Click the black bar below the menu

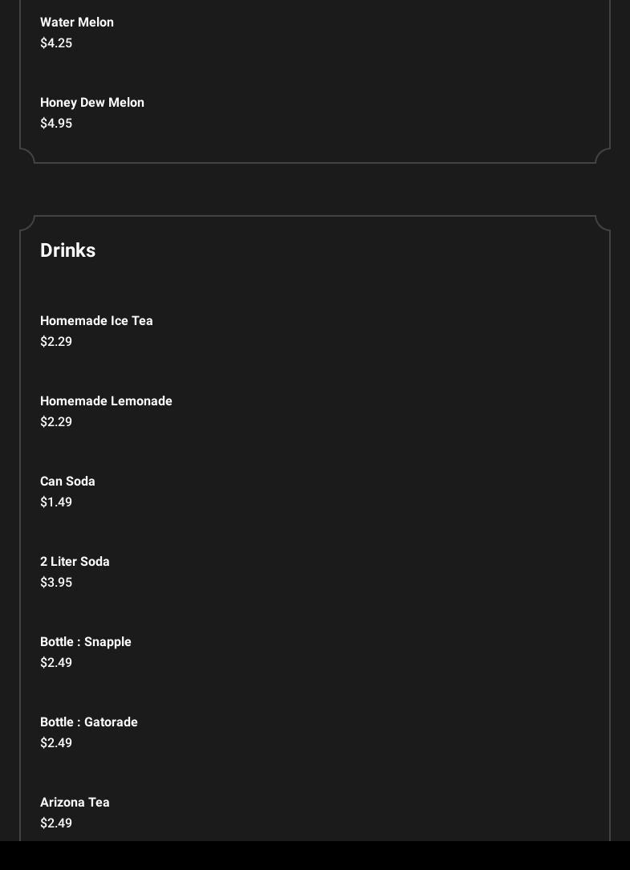pos(315,856)
